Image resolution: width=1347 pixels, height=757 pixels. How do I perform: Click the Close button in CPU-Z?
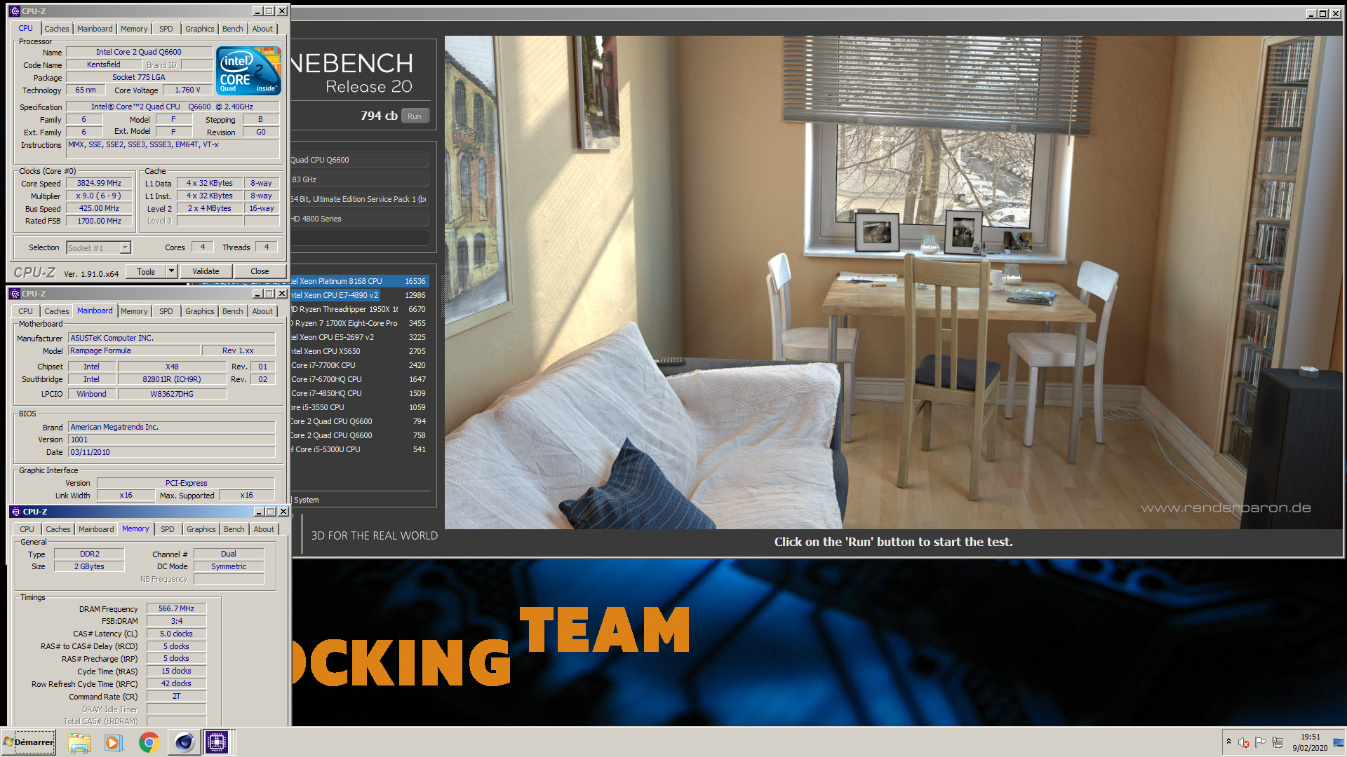click(260, 271)
